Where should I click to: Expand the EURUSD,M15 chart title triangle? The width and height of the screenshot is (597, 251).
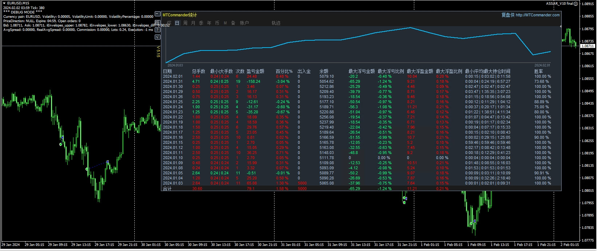pyautogui.click(x=4, y=3)
